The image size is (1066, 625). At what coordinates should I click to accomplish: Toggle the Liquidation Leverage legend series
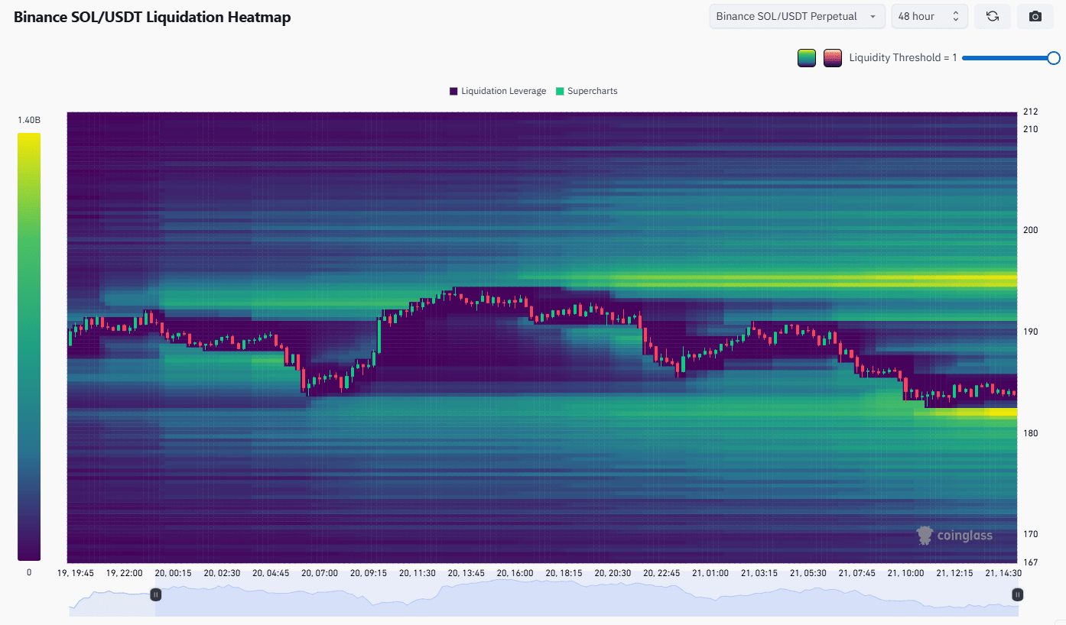tap(497, 91)
